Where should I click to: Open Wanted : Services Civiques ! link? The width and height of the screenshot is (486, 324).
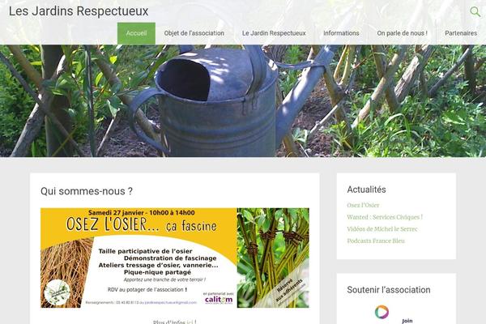385,217
